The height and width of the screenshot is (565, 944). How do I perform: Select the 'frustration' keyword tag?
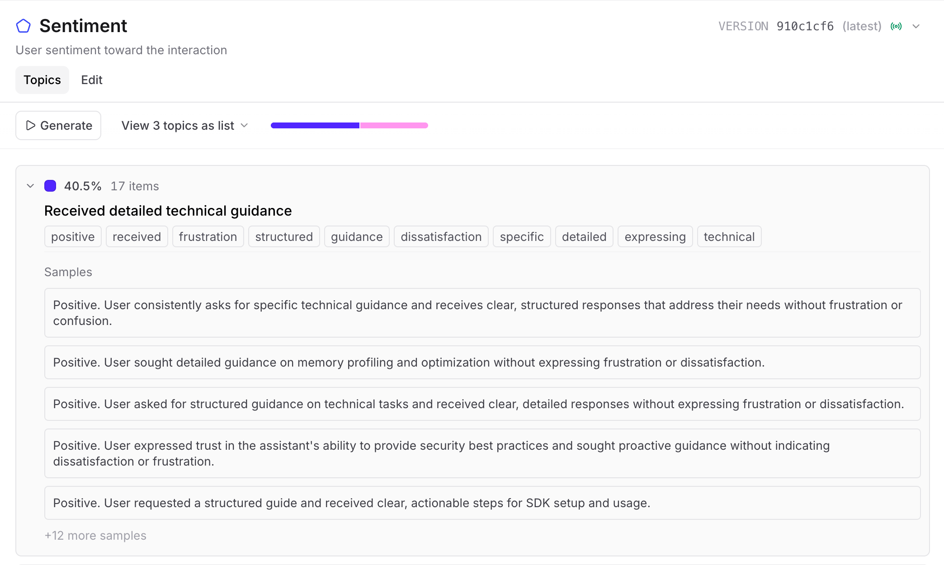[208, 237]
